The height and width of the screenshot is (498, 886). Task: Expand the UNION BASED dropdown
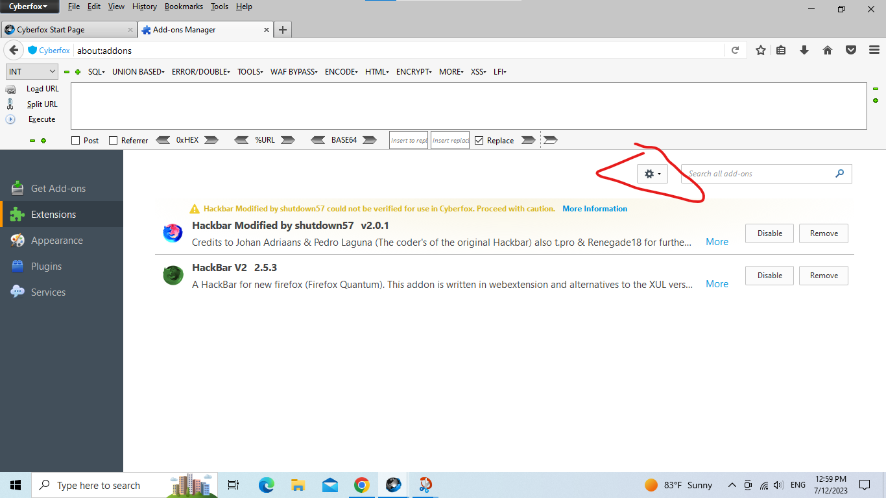click(138, 72)
